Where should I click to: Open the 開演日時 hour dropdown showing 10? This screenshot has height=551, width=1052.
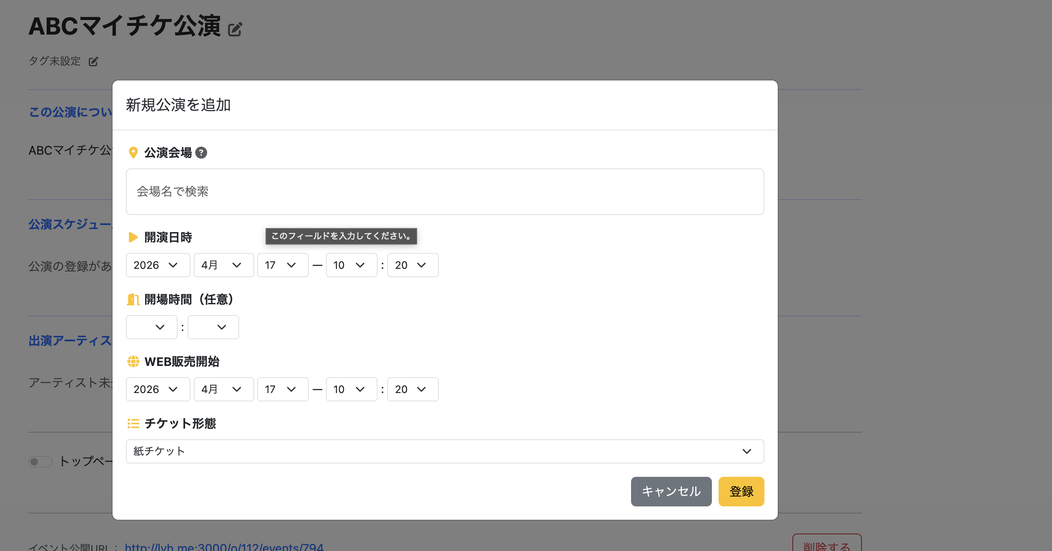pos(351,265)
